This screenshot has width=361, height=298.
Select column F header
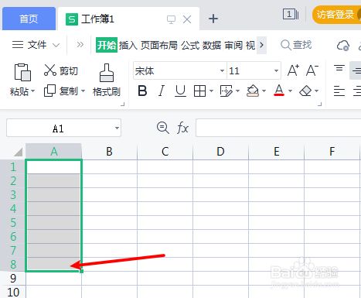point(332,152)
